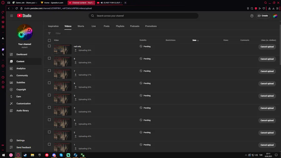Screen dimensions: 281x158
Task: Cancel upload of video 8
Action: 267,59
